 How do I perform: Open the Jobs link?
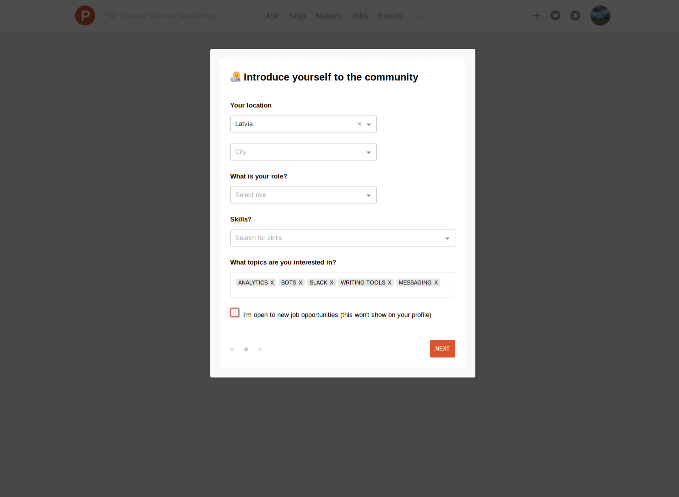pyautogui.click(x=360, y=16)
